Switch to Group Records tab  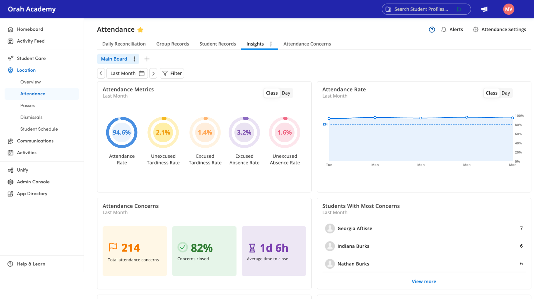[172, 44]
